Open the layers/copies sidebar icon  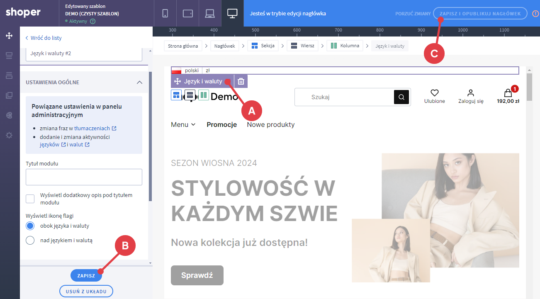coord(9,95)
